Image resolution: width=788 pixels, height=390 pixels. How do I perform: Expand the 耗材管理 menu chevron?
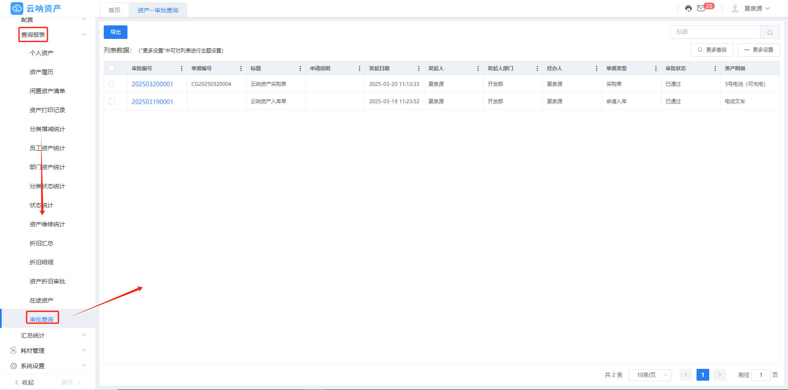click(x=84, y=350)
